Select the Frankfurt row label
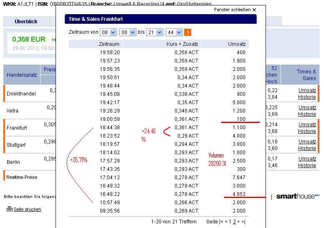Viewport: 324px width, 228px height. (17, 128)
